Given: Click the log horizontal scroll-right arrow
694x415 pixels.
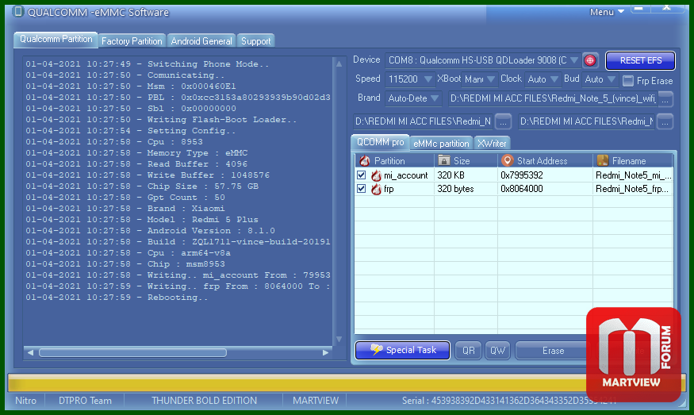Looking at the screenshot, I should (x=325, y=352).
